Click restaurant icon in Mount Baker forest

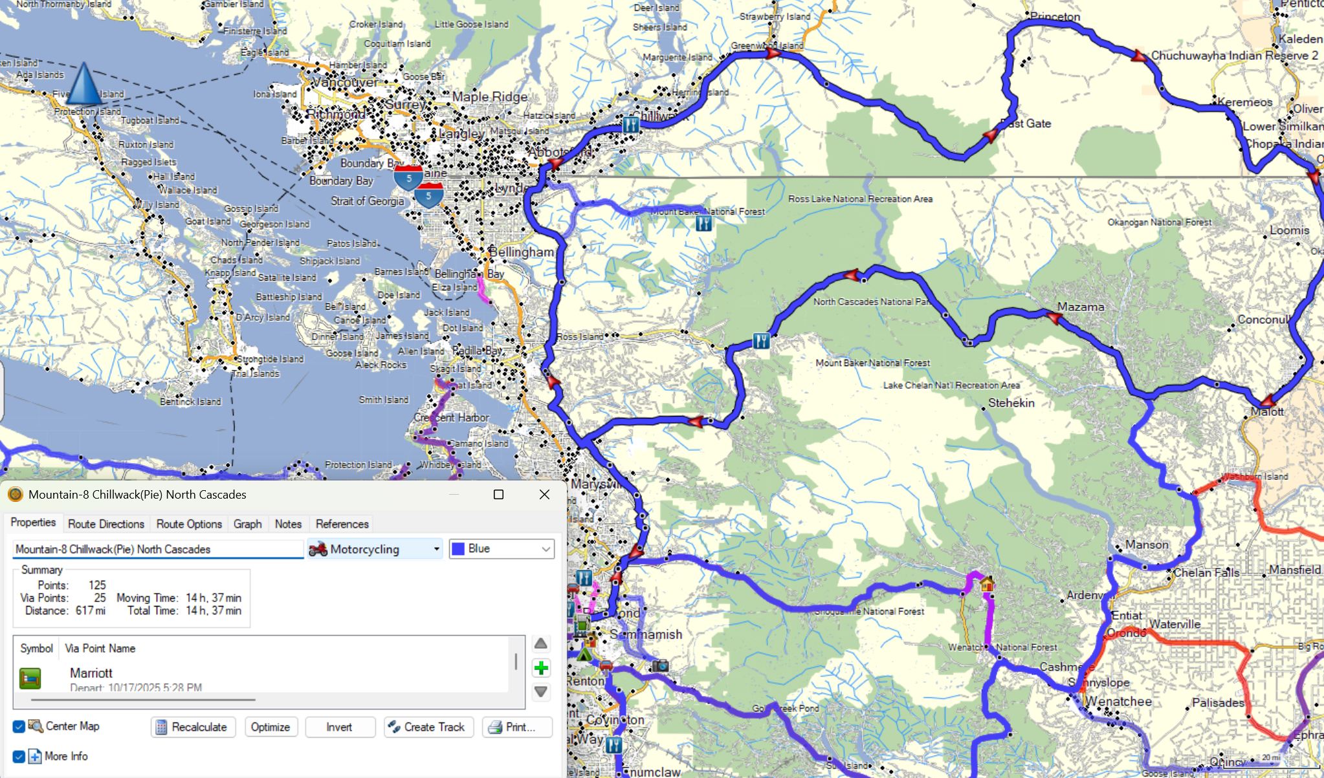[703, 224]
